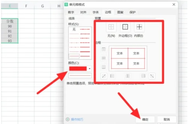Apply the 内部(I) inside borders preset
This screenshot has height=124, width=191.
(139, 27)
